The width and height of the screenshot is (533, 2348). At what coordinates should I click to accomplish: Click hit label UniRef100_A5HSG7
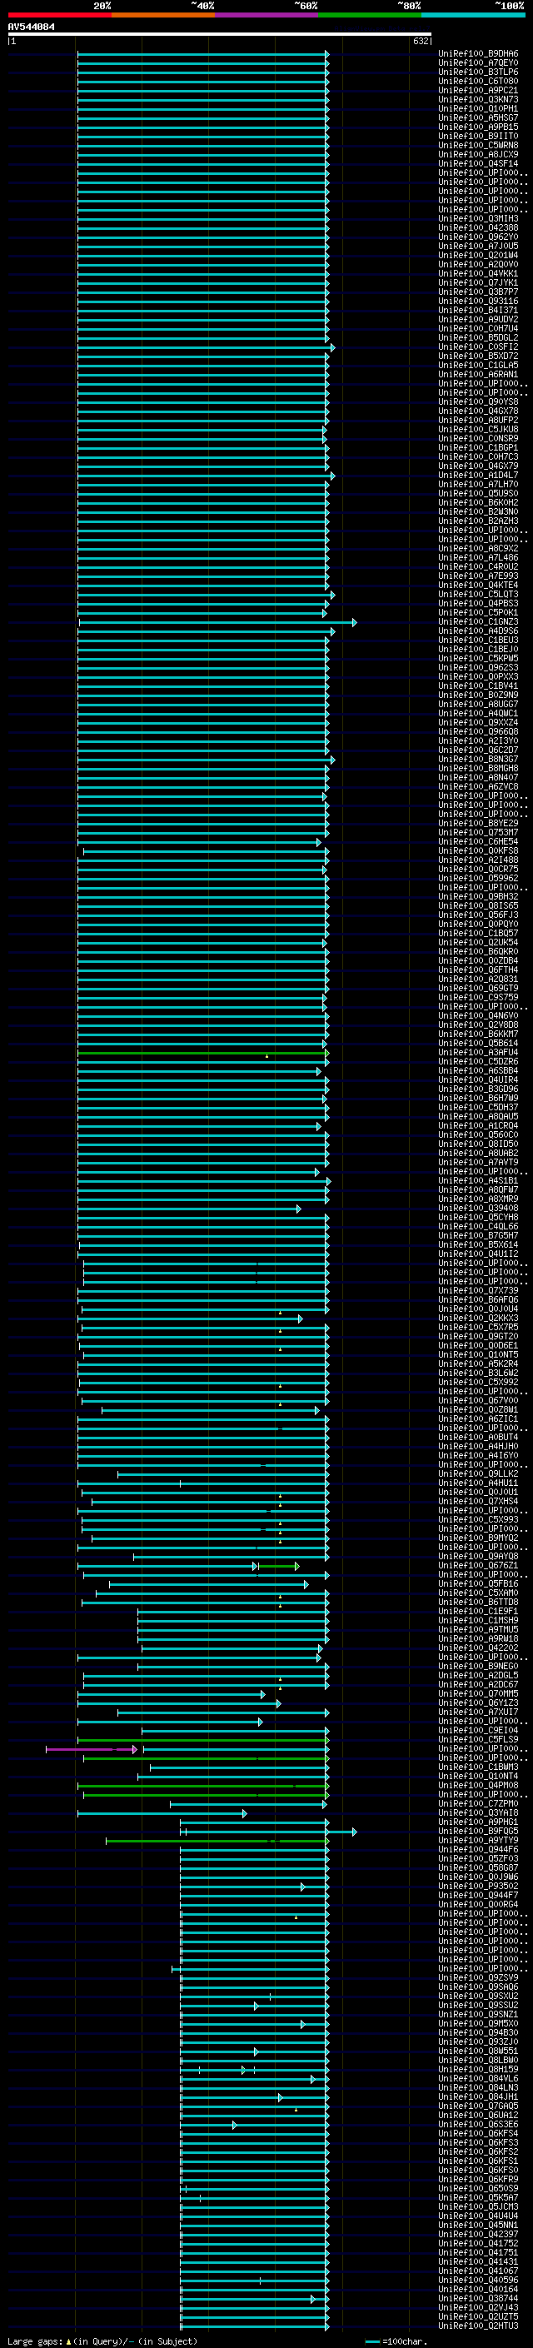pos(478,118)
